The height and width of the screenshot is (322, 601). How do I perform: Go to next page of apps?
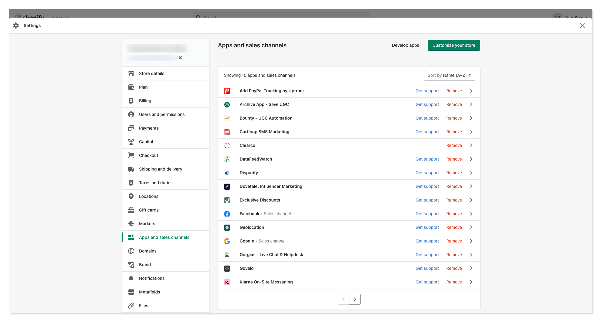355,299
